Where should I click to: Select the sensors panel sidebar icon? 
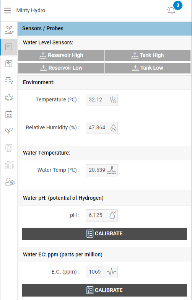point(9,47)
